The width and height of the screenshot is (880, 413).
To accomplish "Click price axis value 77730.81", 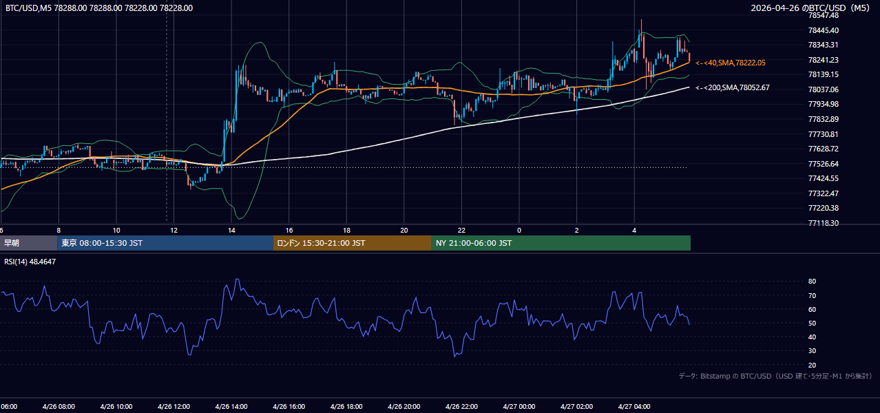I will click(823, 134).
